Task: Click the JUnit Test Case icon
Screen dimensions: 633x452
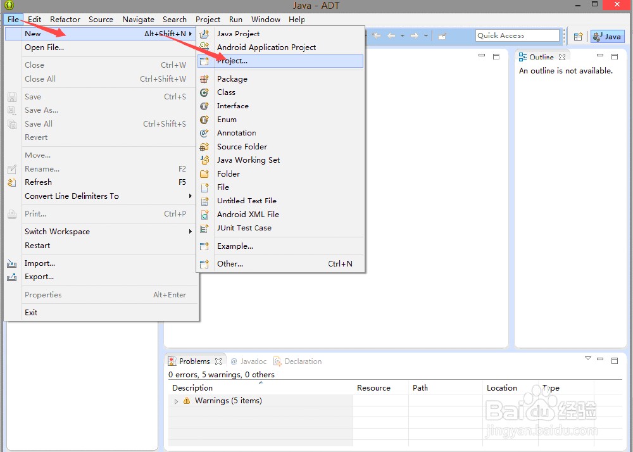Action: [204, 228]
